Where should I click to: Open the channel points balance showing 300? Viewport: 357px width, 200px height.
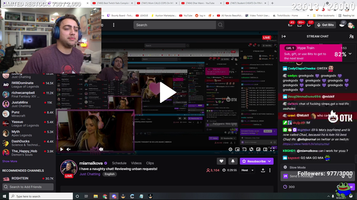pos(289,187)
